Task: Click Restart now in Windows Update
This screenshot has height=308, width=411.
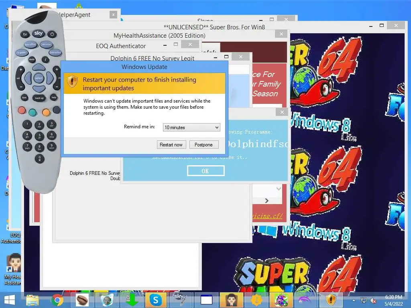Action: [x=171, y=144]
